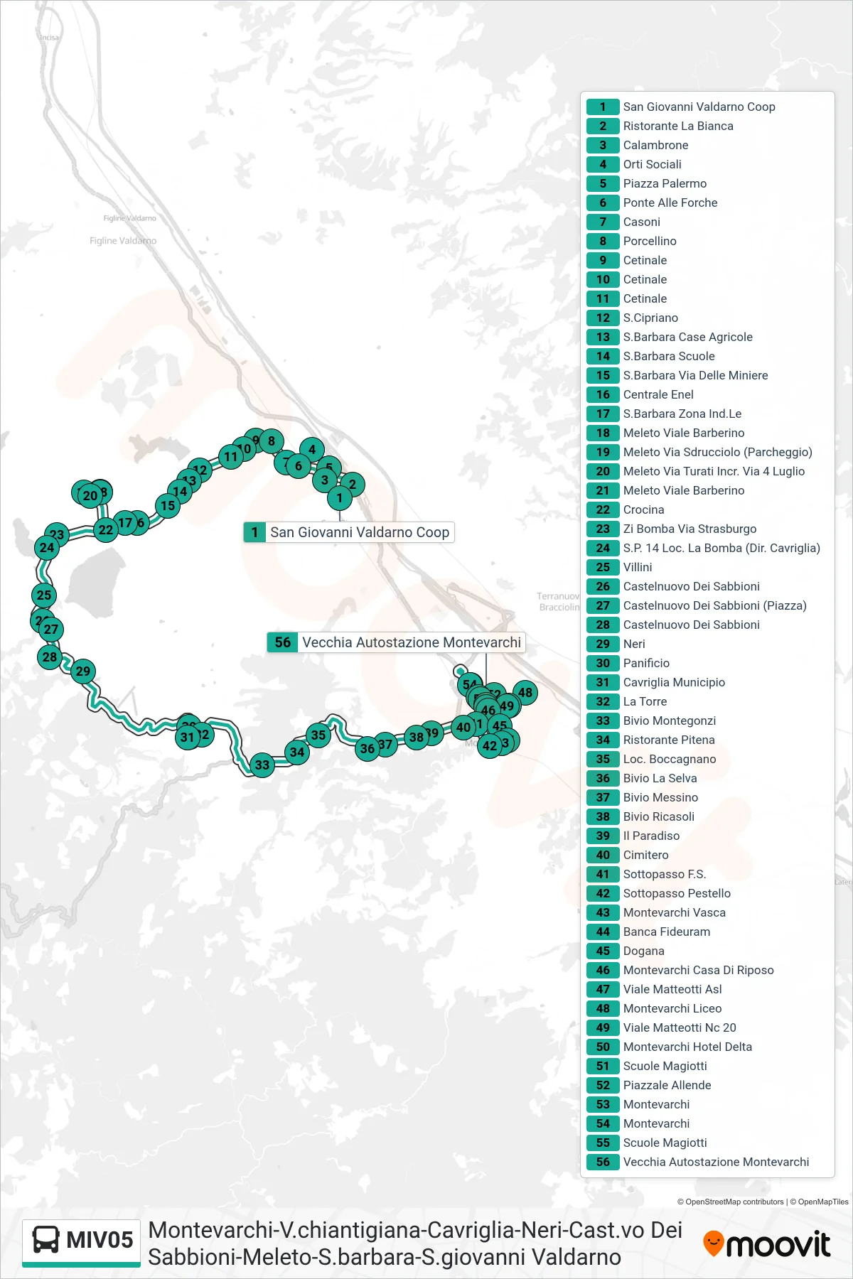Click stop marker 11 on the map
Screen dimensions: 853x1279
point(230,457)
